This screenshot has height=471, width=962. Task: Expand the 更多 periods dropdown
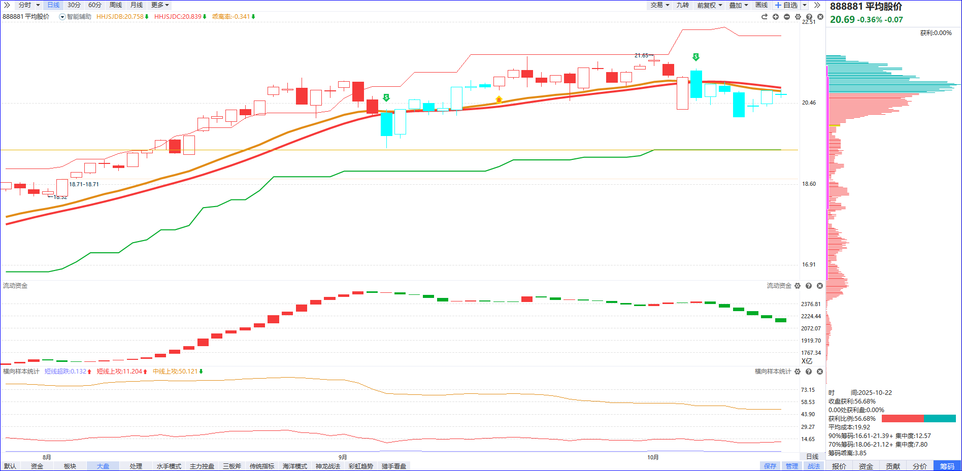(160, 5)
